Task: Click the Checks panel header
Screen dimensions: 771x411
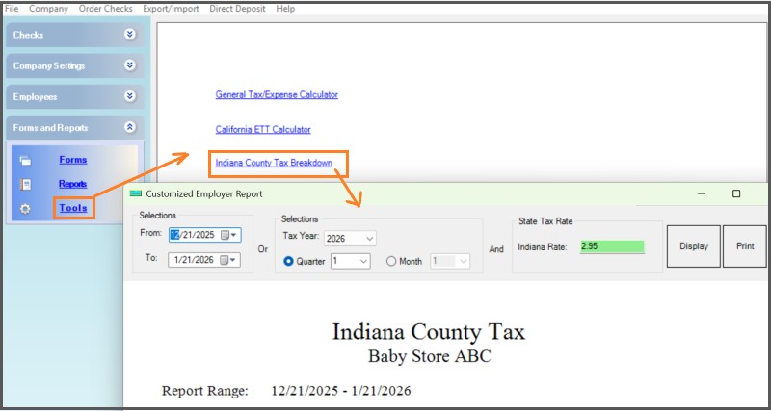Action: (x=75, y=35)
